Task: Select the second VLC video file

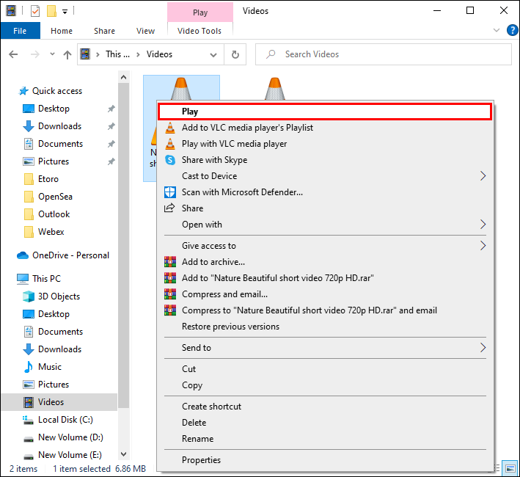Action: [275, 88]
